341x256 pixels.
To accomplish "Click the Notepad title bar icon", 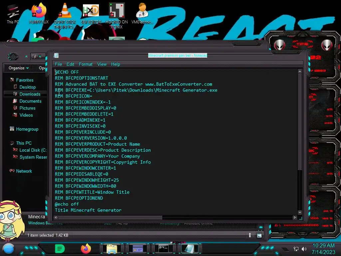I will [56, 55].
